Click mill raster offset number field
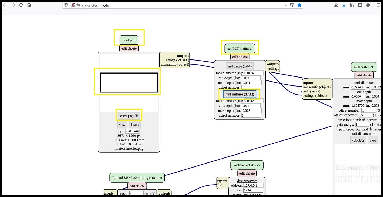This screenshot has width=383, height=197. pos(369,110)
